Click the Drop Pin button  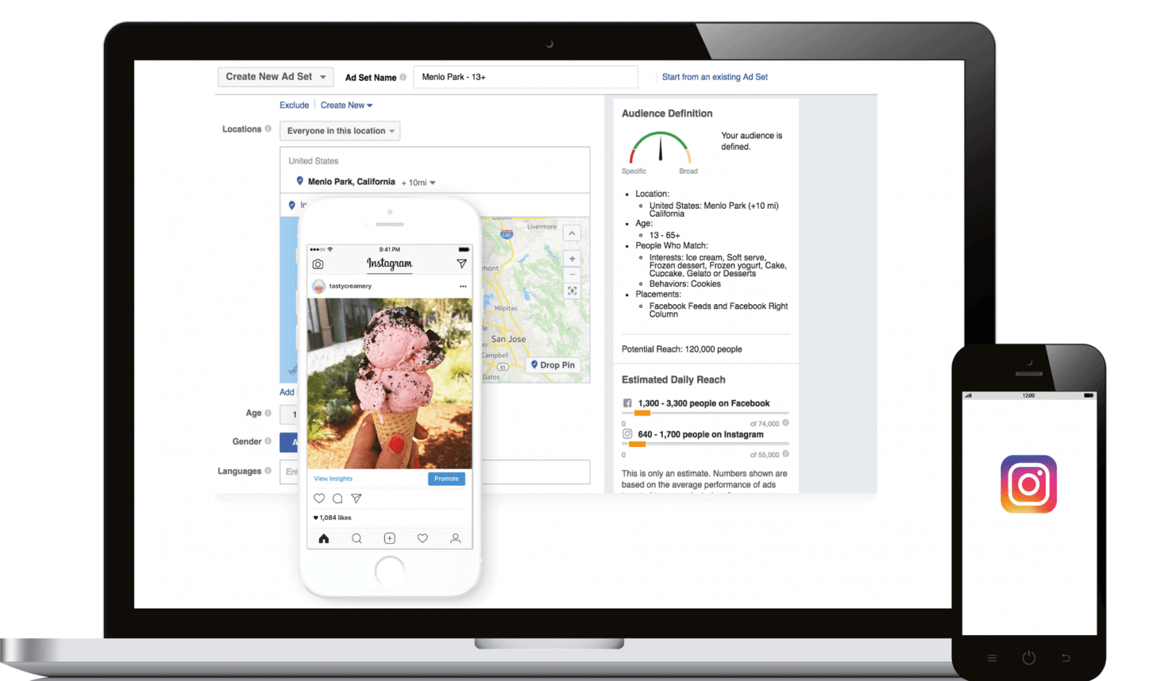[553, 365]
